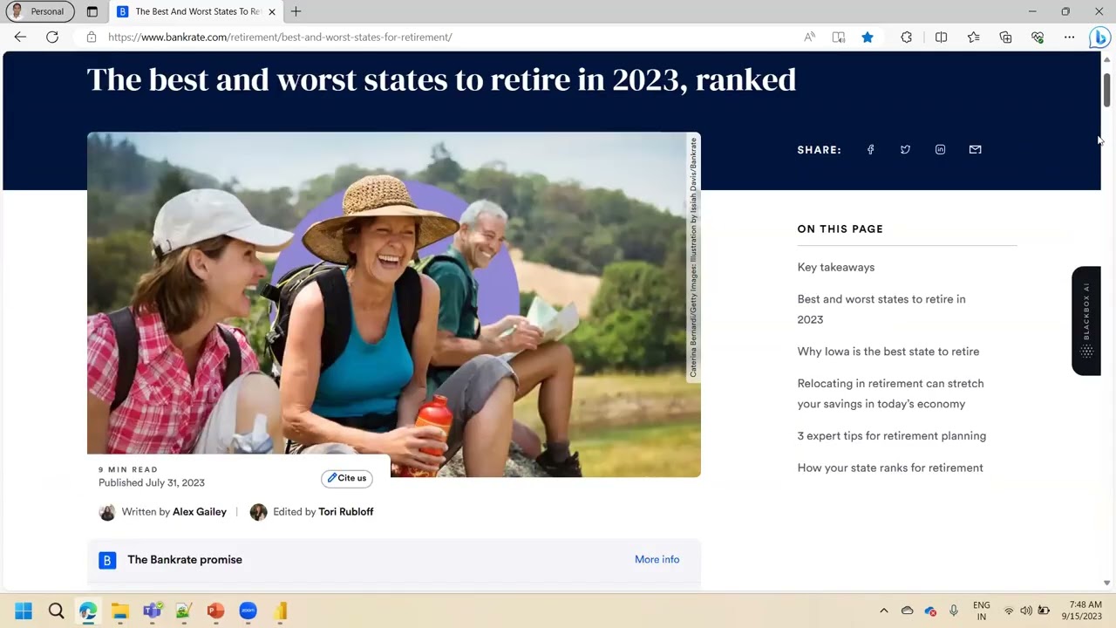Jump to Key takeaways section
This screenshot has width=1116, height=628.
835,267
